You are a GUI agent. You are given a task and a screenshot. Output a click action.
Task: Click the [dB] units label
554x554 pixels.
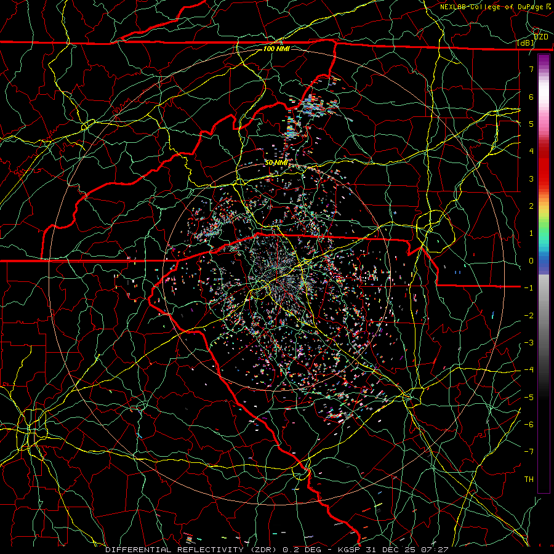pyautogui.click(x=526, y=43)
